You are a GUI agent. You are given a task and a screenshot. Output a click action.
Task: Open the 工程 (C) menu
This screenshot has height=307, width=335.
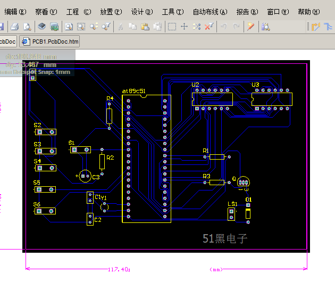click(x=79, y=12)
